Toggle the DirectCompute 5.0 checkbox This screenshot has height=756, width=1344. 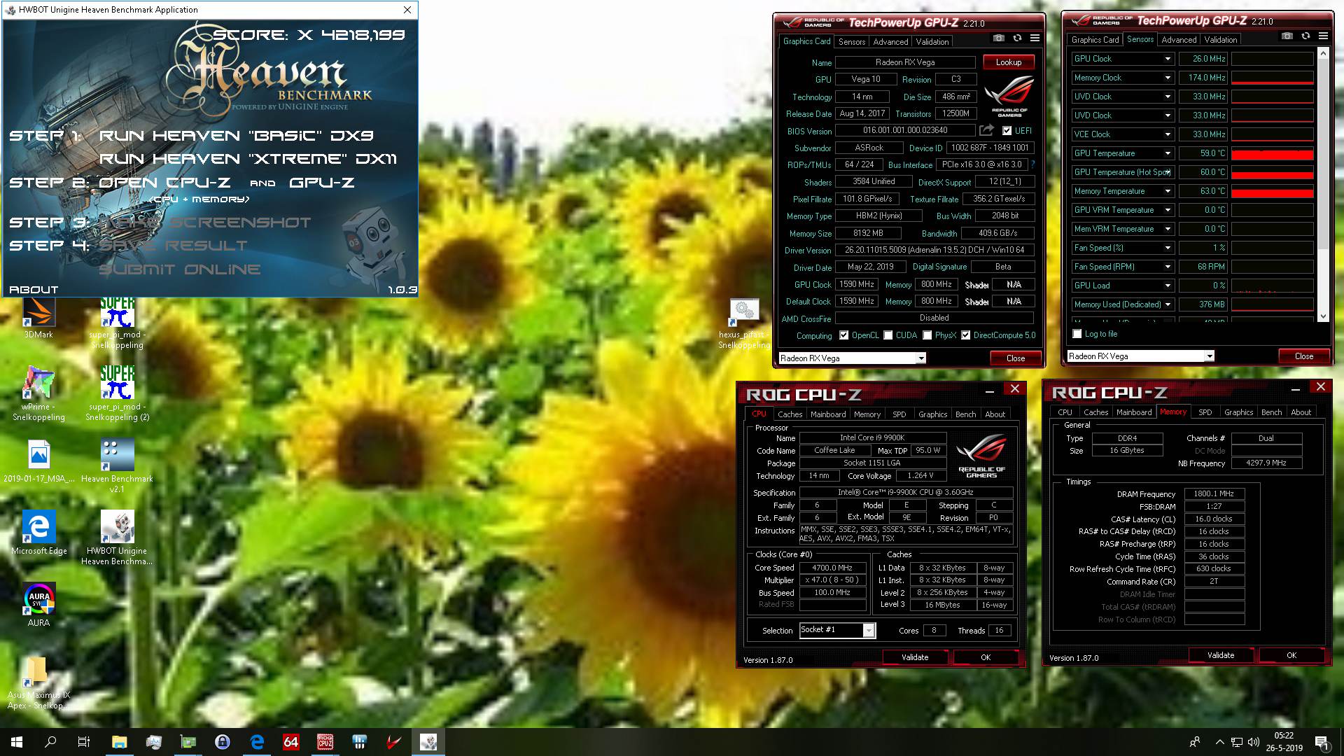pyautogui.click(x=965, y=335)
